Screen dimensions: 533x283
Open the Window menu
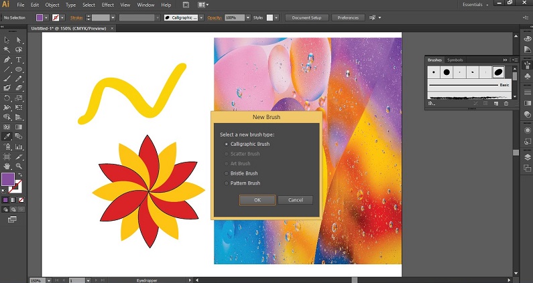145,5
